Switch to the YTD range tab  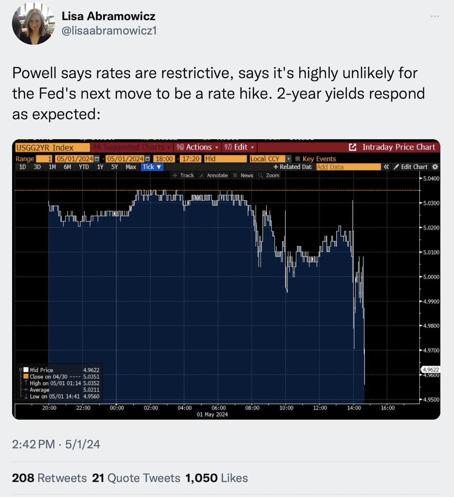[84, 167]
